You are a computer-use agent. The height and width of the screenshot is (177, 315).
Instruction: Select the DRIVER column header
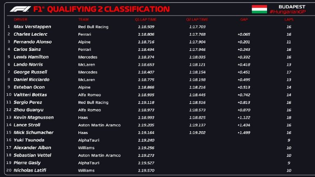coord(21,19)
